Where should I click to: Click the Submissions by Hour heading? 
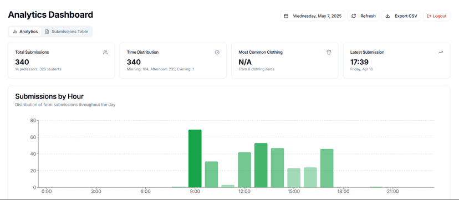click(x=49, y=96)
